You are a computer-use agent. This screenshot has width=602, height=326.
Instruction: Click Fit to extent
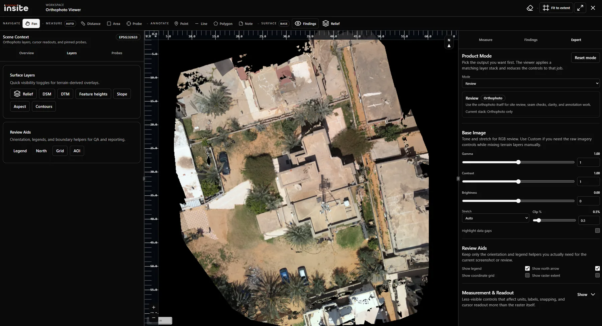click(x=556, y=8)
